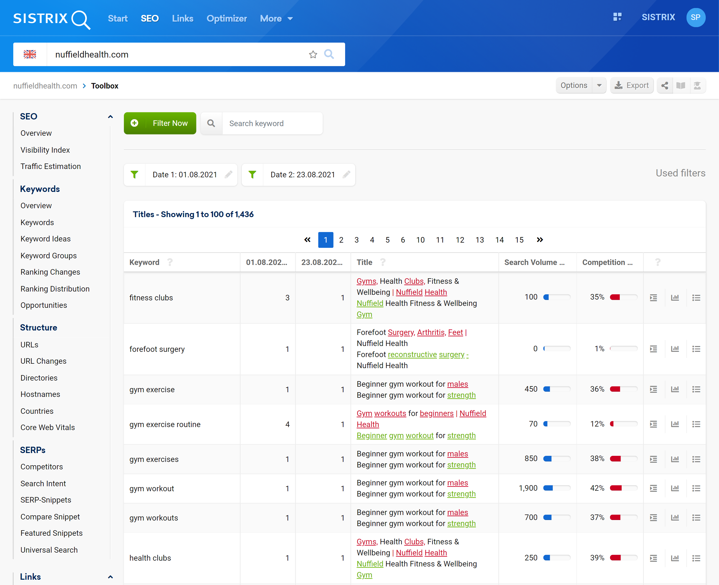Open ranking history chart for gym workout
The width and height of the screenshot is (719, 585).
tap(675, 488)
